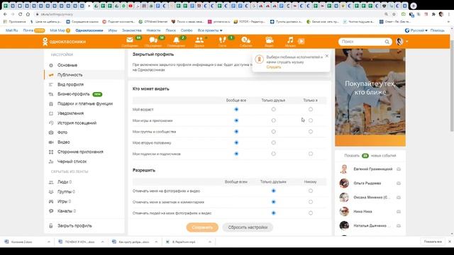Message Ольга Рыдаева via envelope icon
Screen dimensions: 454x255
point(399,183)
